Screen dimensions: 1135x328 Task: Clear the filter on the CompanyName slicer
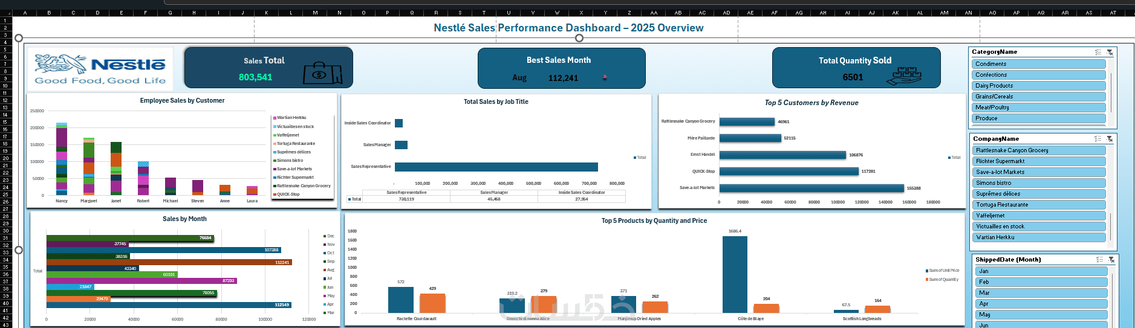[1110, 139]
